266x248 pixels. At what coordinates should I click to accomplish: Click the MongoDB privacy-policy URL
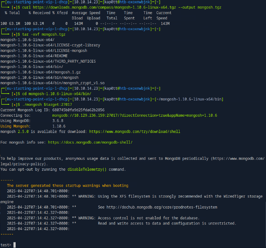(x=238, y=158)
